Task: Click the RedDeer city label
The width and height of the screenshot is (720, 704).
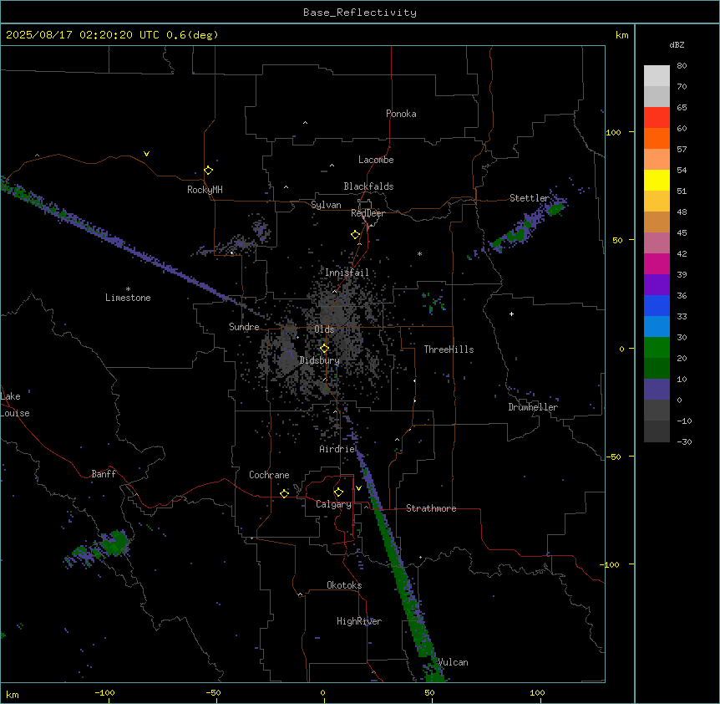Action: [x=368, y=213]
